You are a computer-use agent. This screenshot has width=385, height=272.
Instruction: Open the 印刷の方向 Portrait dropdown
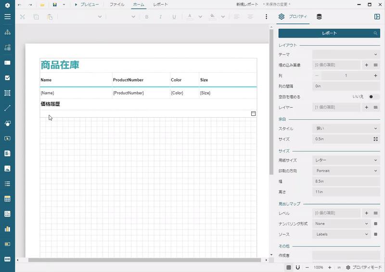[346, 171]
